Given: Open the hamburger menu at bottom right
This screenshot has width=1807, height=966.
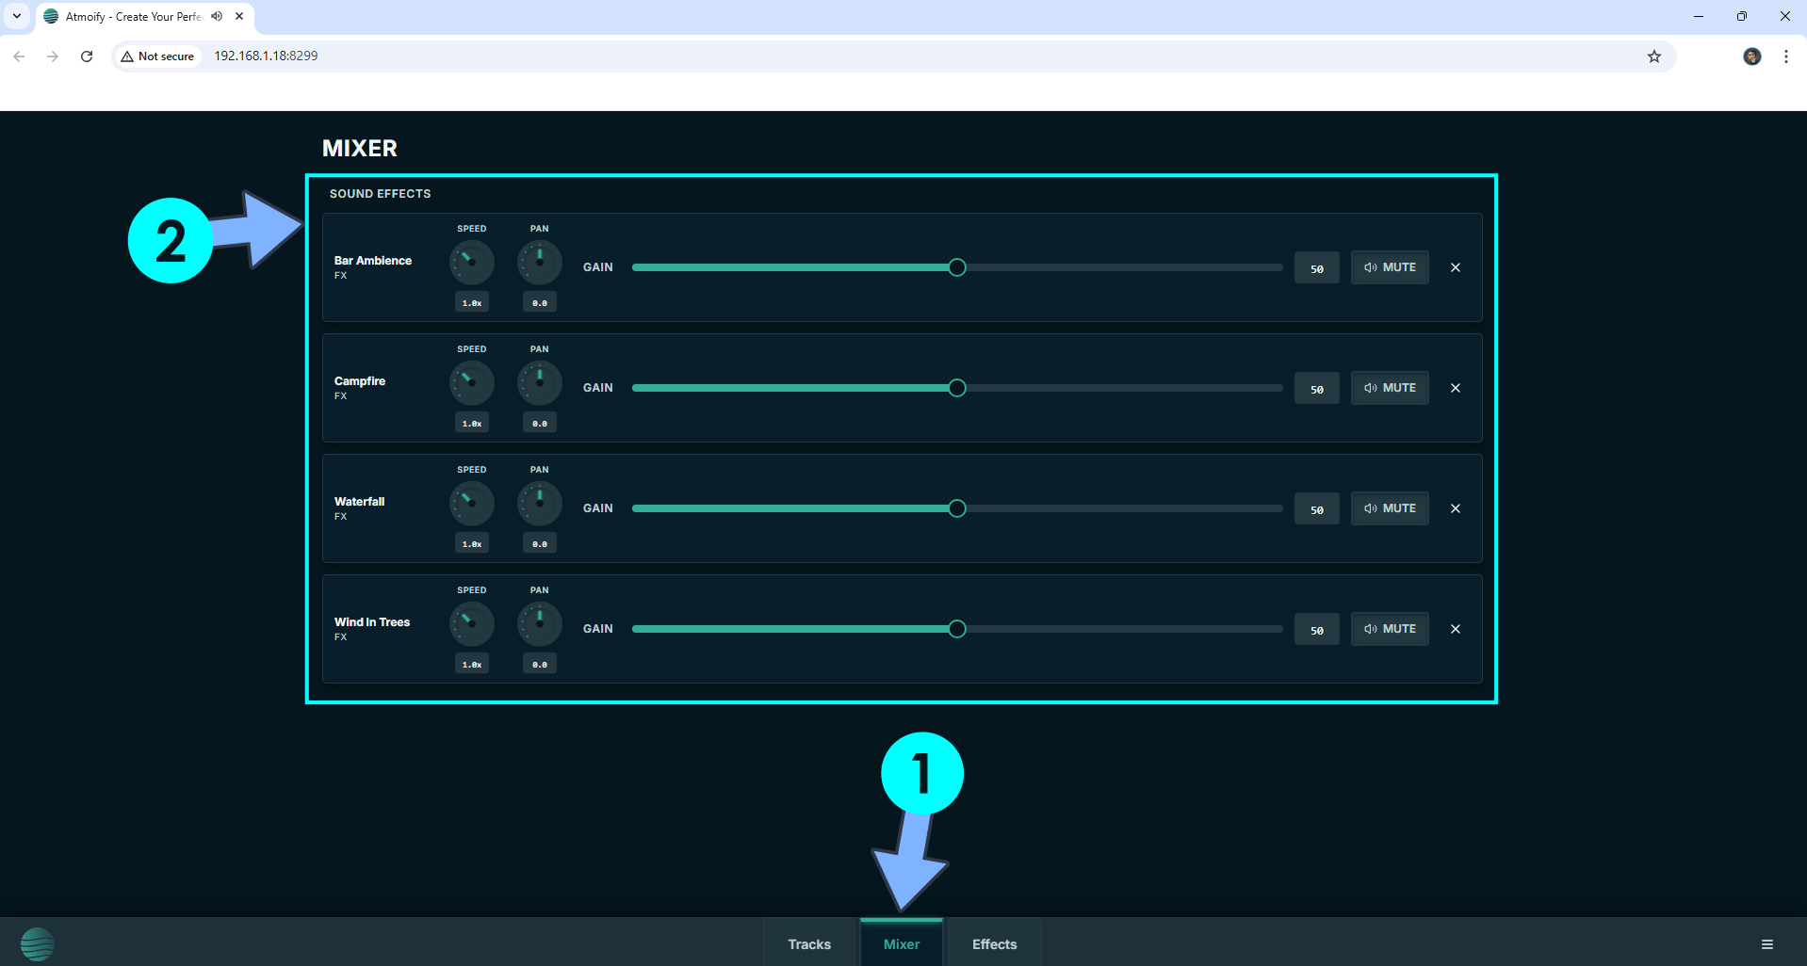Looking at the screenshot, I should point(1767,942).
